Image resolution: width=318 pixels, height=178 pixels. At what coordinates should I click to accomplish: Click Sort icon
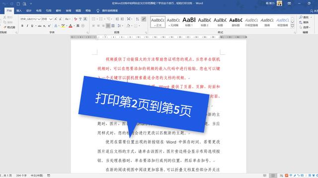pos(137,19)
